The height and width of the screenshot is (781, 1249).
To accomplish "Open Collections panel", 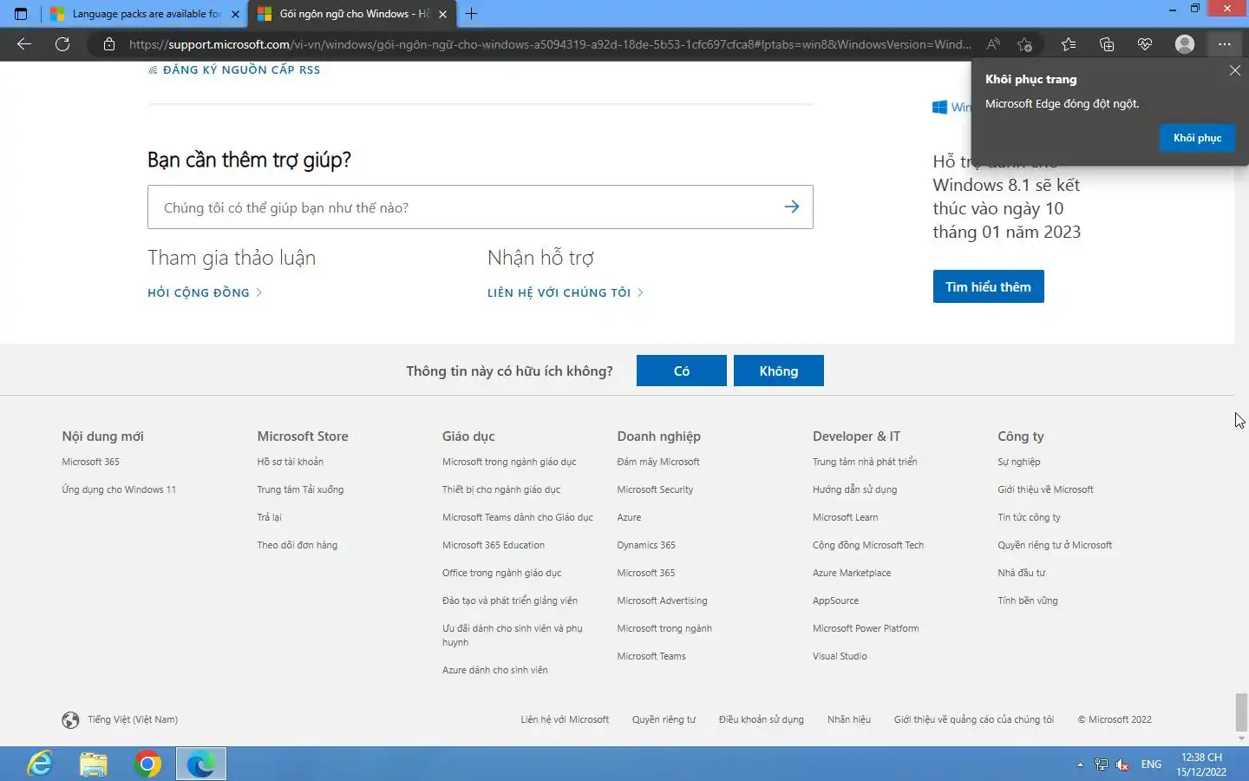I will pos(1107,44).
